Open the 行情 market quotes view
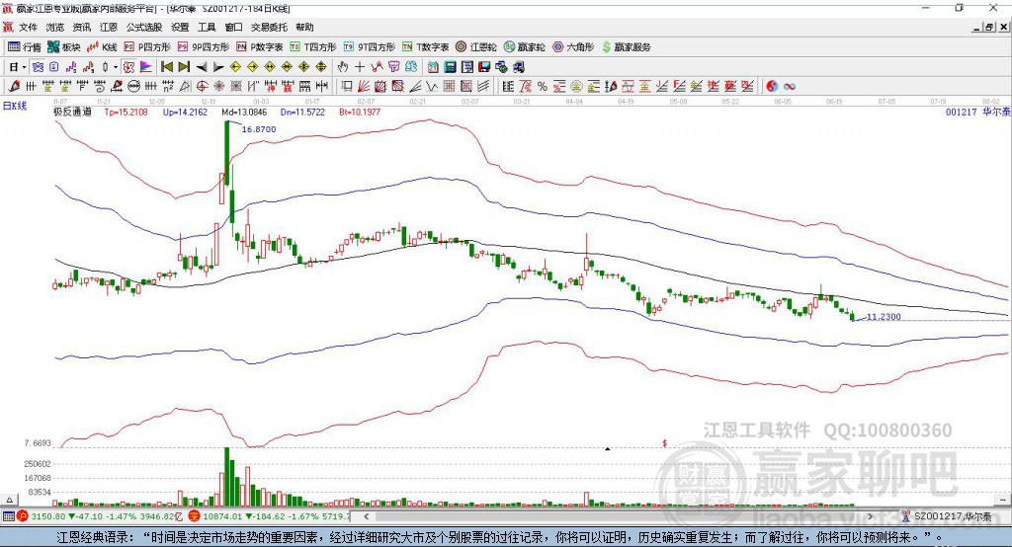This screenshot has height=547, width=1012. (x=24, y=47)
